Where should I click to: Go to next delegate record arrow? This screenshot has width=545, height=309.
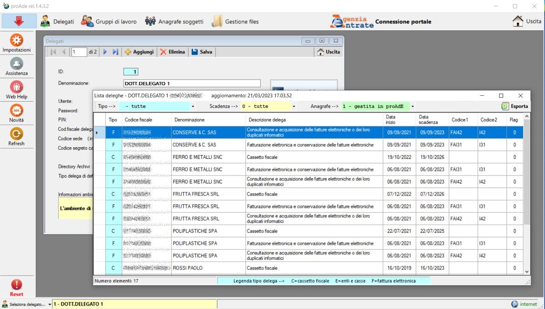[105, 52]
